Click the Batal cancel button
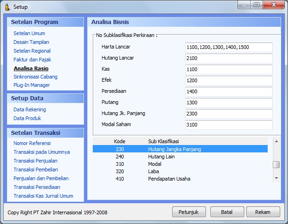The image size is (288, 224). [x=227, y=212]
